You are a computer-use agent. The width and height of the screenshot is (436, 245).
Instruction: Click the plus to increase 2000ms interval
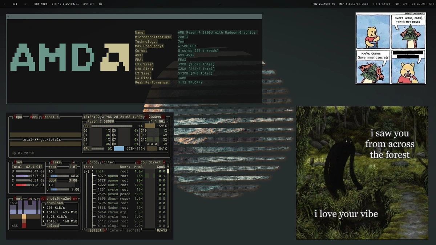[163, 117]
